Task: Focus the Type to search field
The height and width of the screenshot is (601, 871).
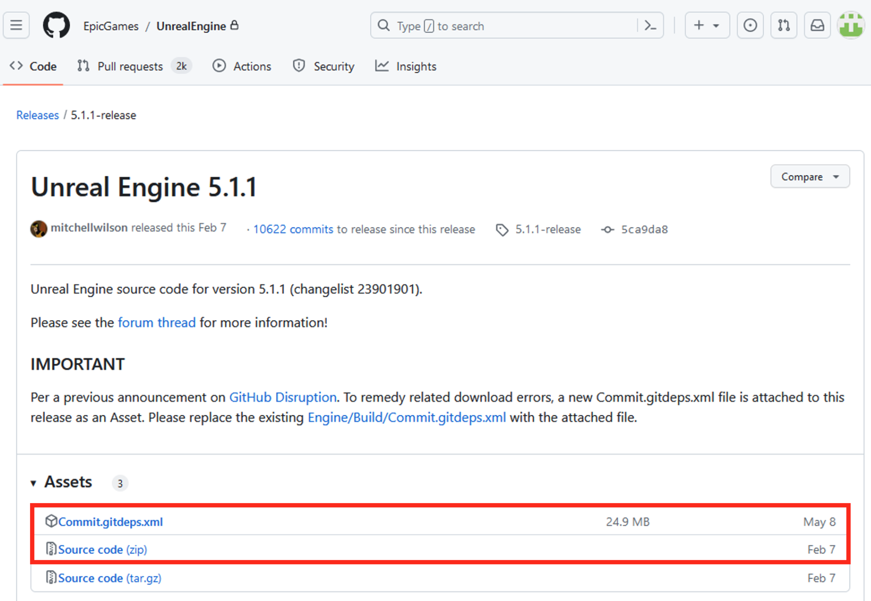Action: [x=507, y=26]
